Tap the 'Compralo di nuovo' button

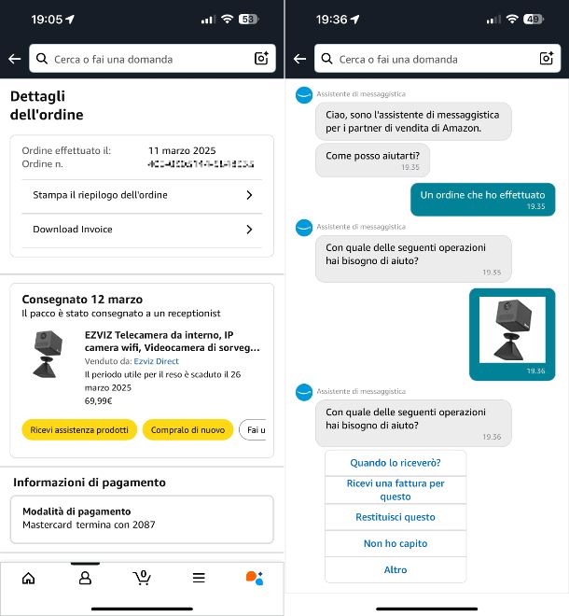point(187,429)
